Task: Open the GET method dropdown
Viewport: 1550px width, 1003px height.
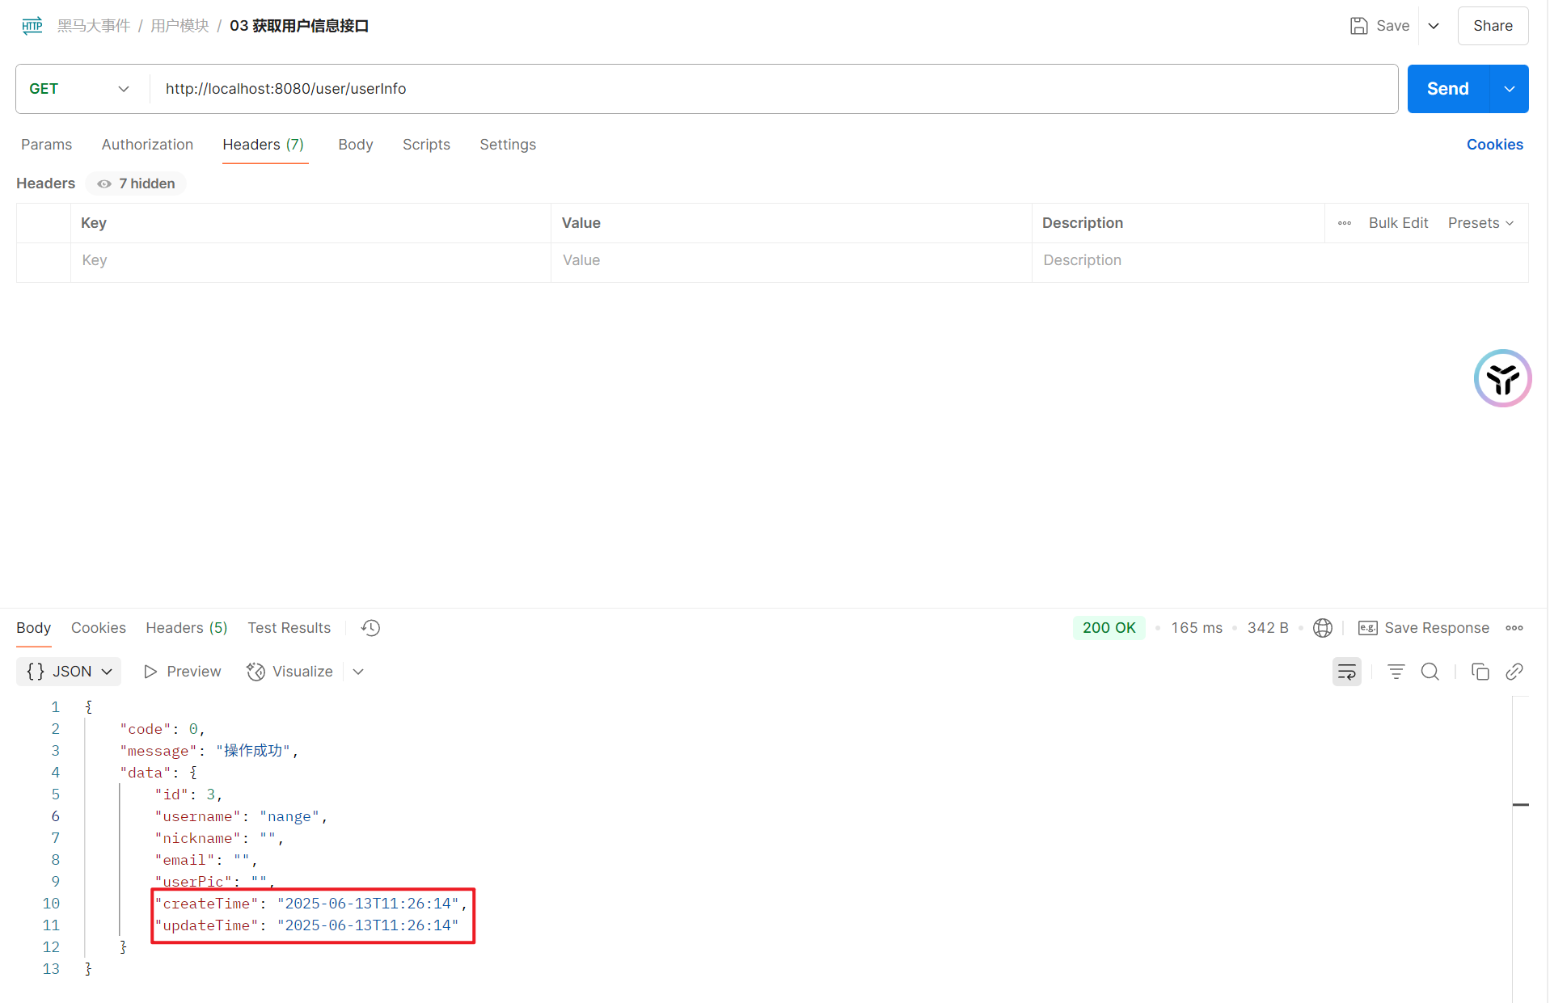Action: tap(79, 89)
